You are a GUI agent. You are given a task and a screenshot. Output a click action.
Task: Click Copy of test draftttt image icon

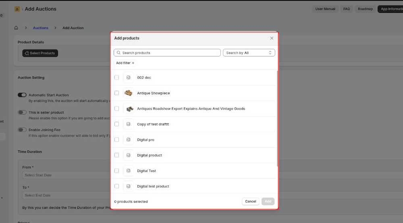click(128, 124)
